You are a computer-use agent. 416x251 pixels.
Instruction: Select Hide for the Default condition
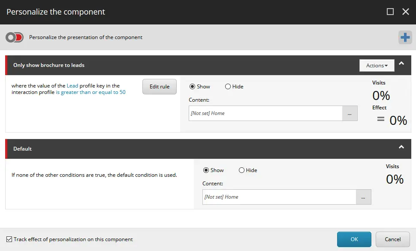tap(241, 170)
